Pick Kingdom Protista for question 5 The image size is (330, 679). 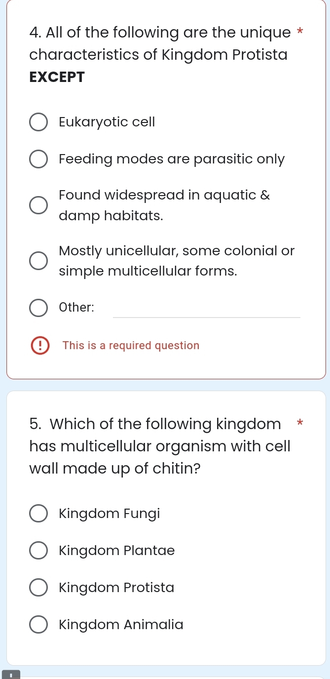coord(38,587)
